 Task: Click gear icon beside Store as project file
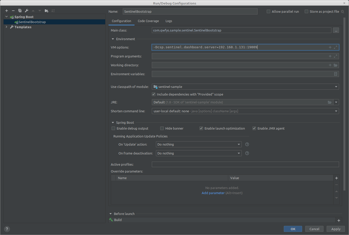tap(342, 11)
